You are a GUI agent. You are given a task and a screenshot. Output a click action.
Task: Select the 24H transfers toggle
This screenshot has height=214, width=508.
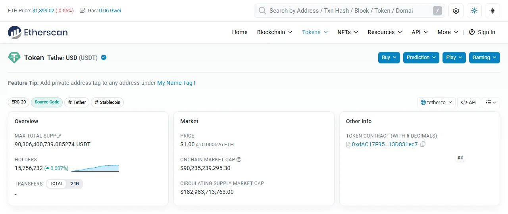coord(75,184)
